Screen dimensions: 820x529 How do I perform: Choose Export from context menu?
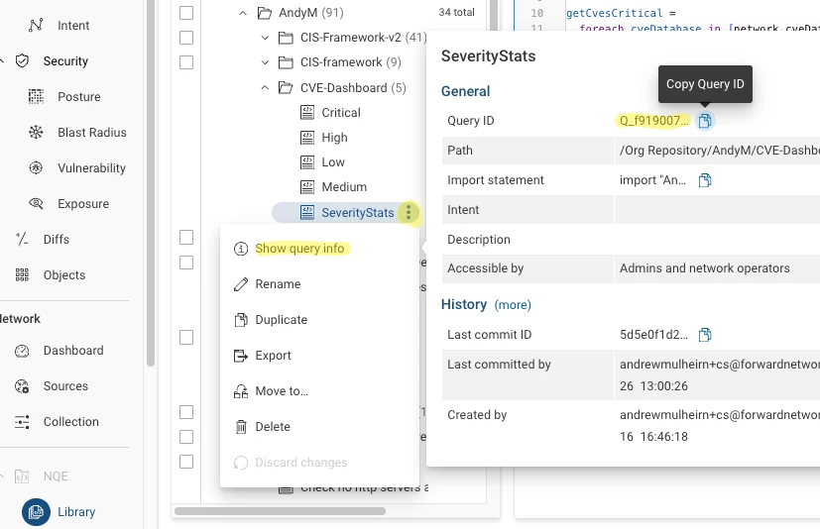[x=319, y=356]
